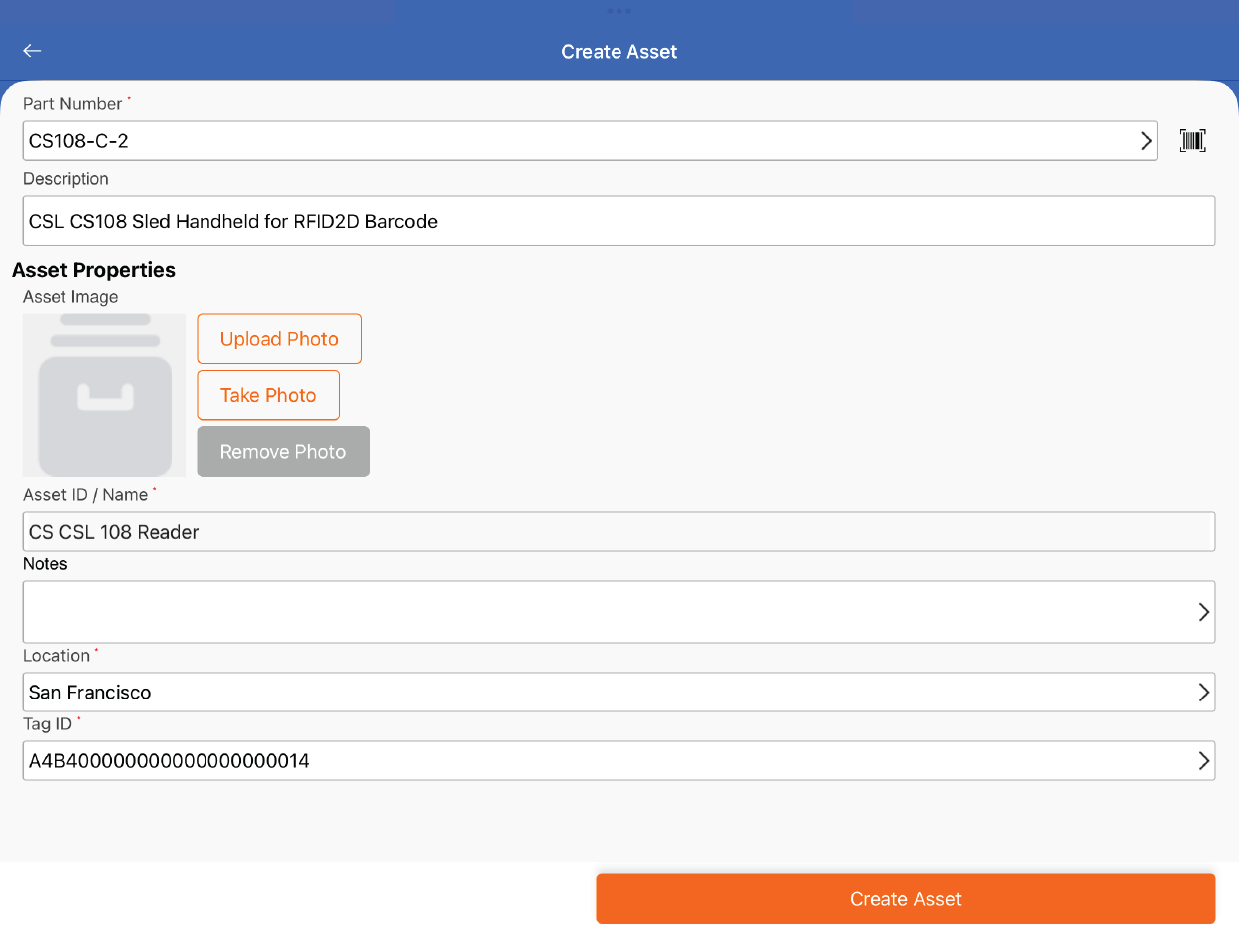1239x932 pixels.
Task: Open the Notes chevron arrow
Action: pos(1203,612)
